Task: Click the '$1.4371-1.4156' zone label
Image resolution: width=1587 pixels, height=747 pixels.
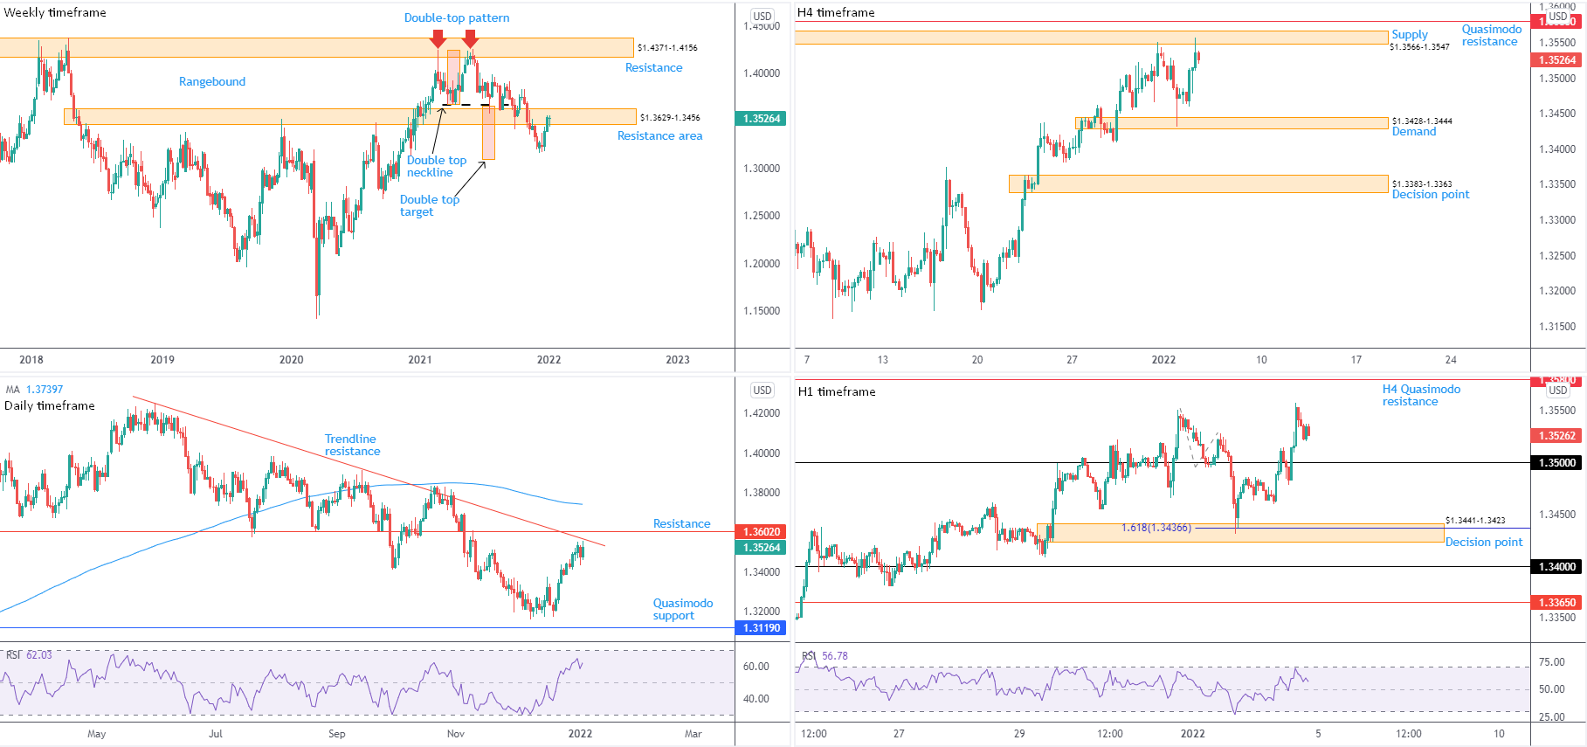Action: (667, 47)
